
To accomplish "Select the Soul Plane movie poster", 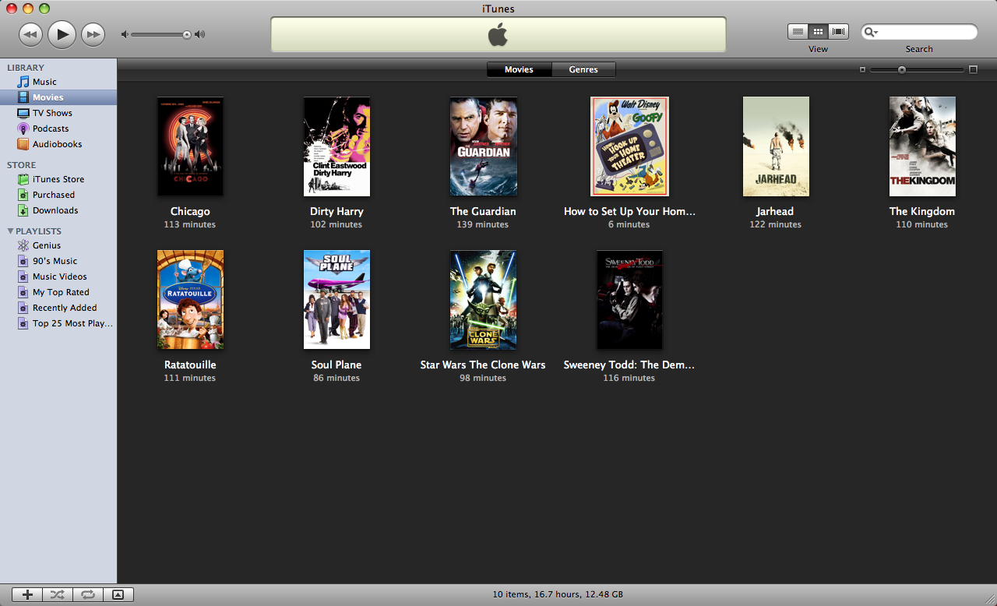I will tap(336, 300).
